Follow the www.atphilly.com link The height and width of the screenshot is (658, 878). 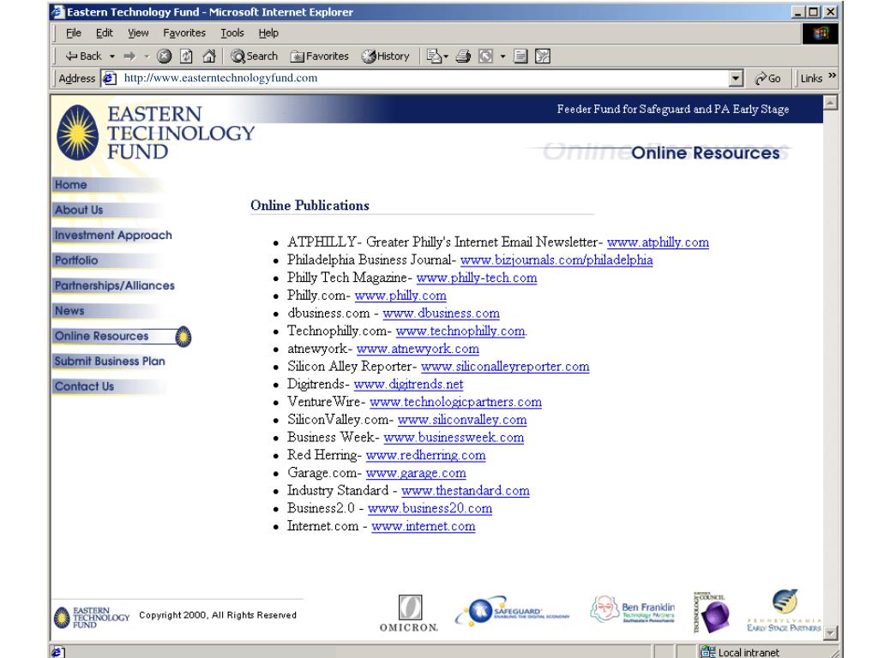pyautogui.click(x=658, y=242)
